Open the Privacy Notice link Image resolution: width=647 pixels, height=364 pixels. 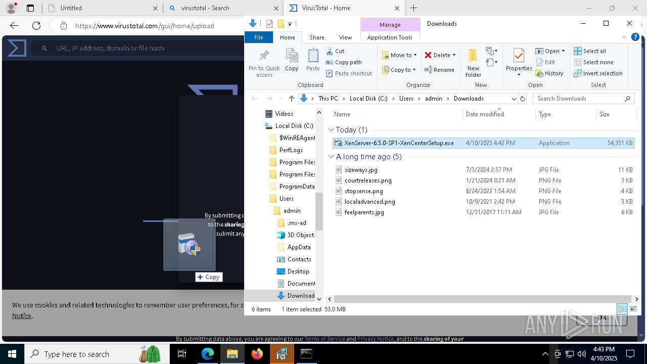(x=375, y=339)
